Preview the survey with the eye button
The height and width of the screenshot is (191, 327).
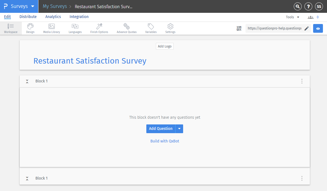pyautogui.click(x=318, y=28)
